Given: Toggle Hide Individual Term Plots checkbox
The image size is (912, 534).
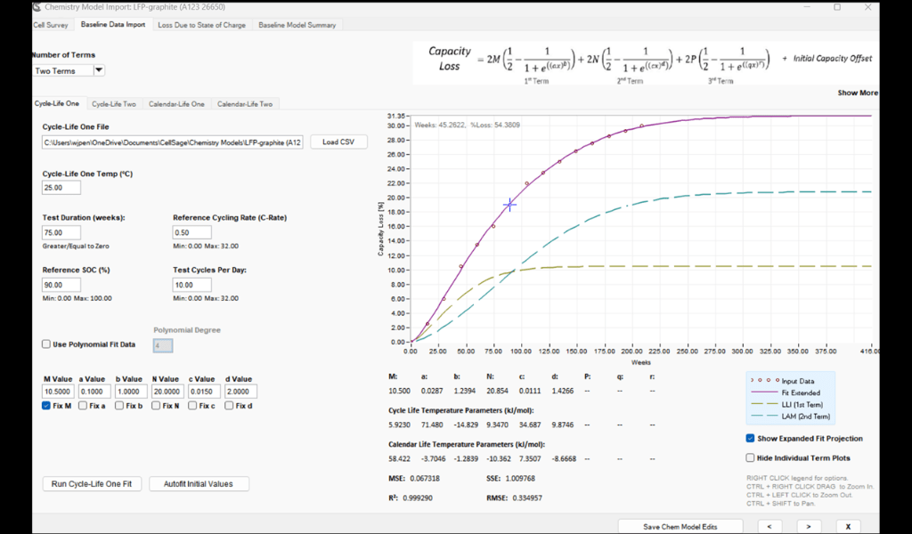Looking at the screenshot, I should click(x=750, y=458).
